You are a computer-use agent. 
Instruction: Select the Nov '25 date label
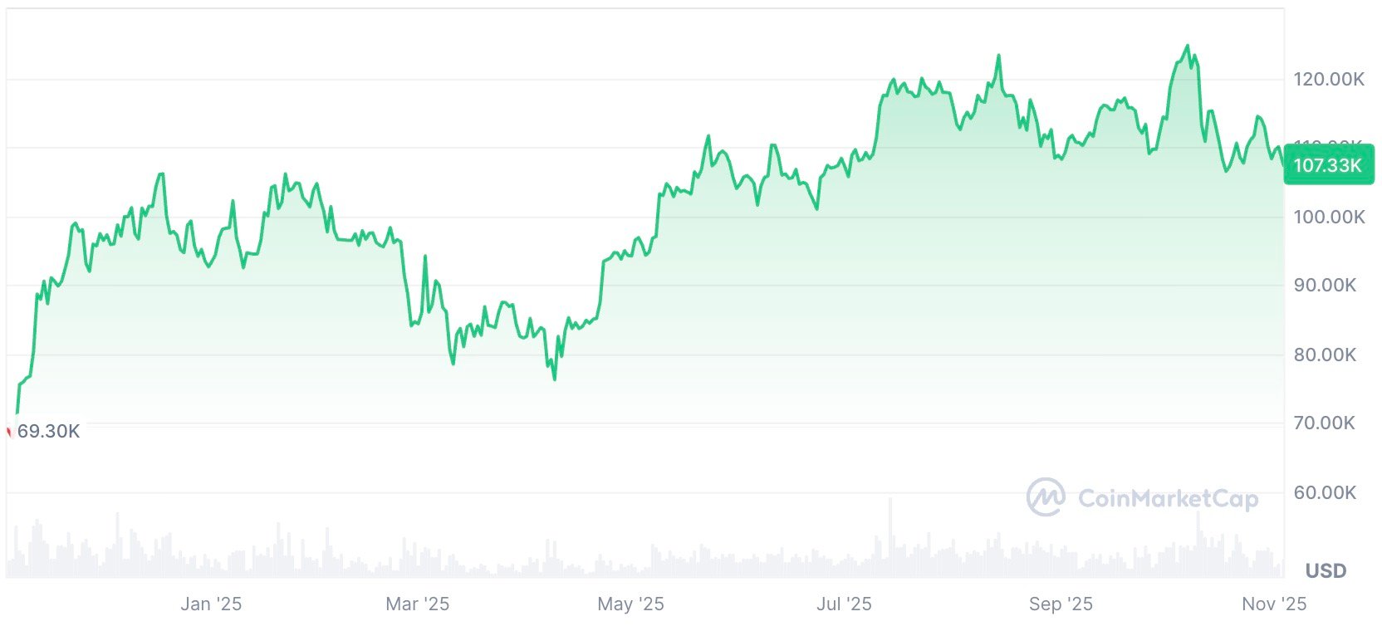click(x=1274, y=604)
